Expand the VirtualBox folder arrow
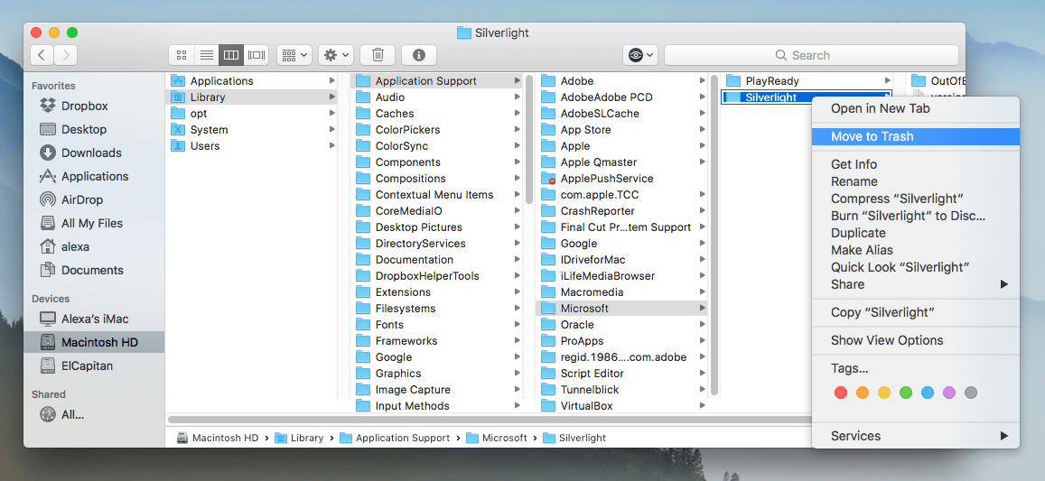This screenshot has width=1045, height=481. [x=703, y=406]
